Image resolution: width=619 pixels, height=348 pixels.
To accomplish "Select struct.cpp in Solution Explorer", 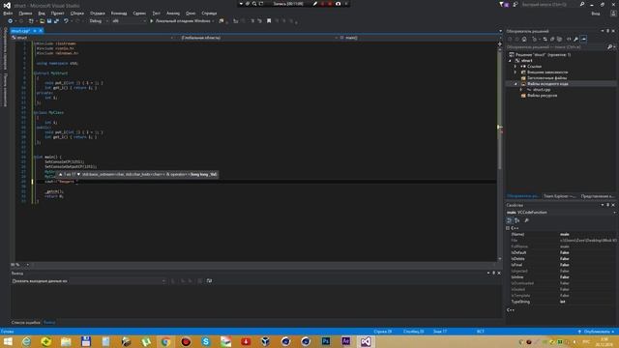I will click(541, 90).
